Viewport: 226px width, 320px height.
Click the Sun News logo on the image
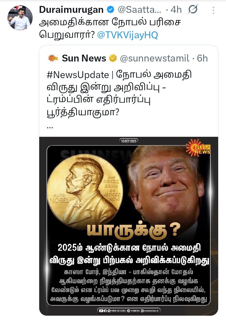coord(198,148)
